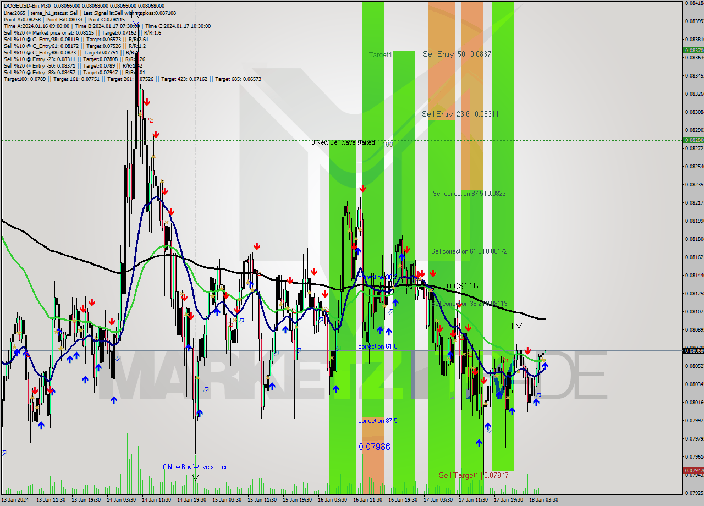
Task: Click the 0.08016 price axis value
Action: point(694,402)
